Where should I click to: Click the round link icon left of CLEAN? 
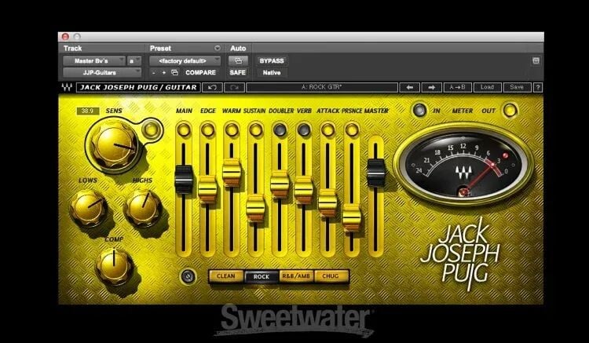(188, 276)
